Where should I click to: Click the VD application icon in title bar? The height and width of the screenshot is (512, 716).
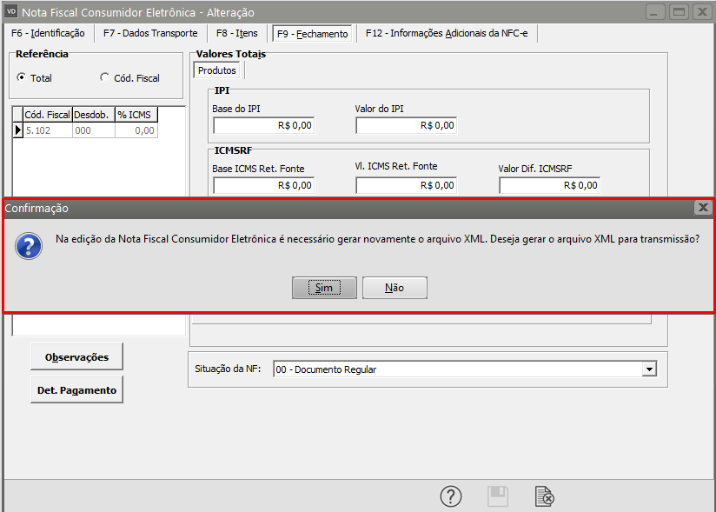[x=11, y=12]
